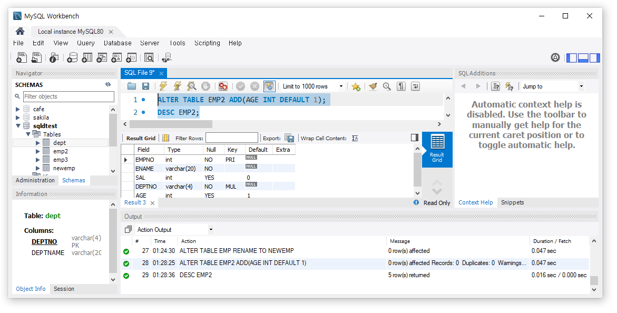Click the schema tree vertical scrollbar
The height and width of the screenshot is (313, 617).
click(x=113, y=130)
